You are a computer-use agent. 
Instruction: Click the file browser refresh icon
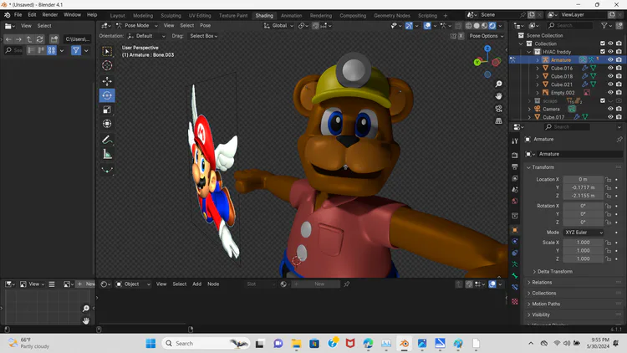click(x=39, y=39)
